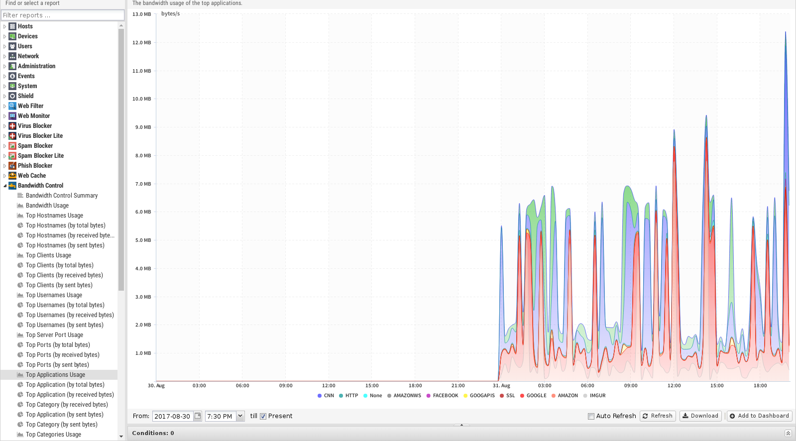Screen dimensions: 796x441
Task: Open the Top Hostnames Usage report
Action: point(54,216)
